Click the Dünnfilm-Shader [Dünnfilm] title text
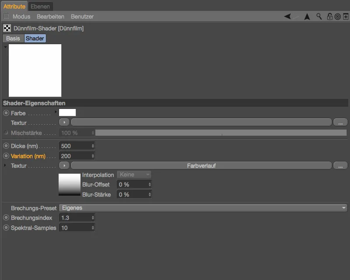Viewport: 350px width, 280px height. [49, 28]
